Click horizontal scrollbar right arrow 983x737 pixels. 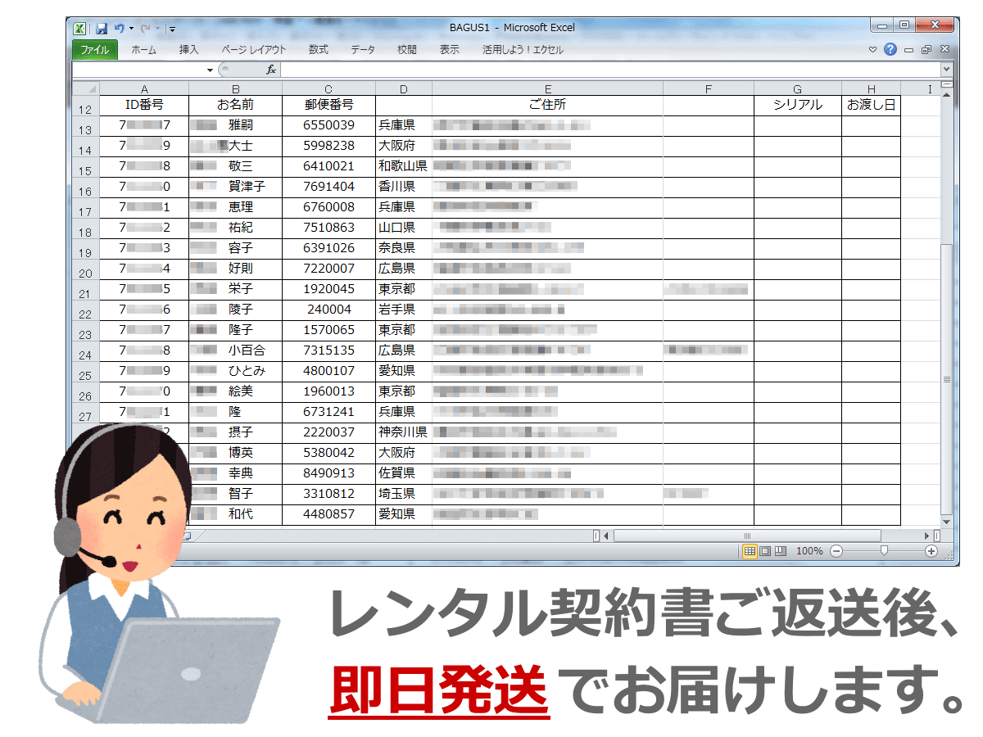(926, 536)
